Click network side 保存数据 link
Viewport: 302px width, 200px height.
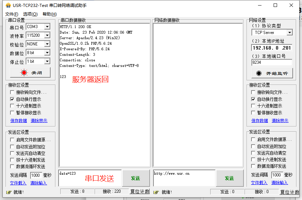click(259, 121)
